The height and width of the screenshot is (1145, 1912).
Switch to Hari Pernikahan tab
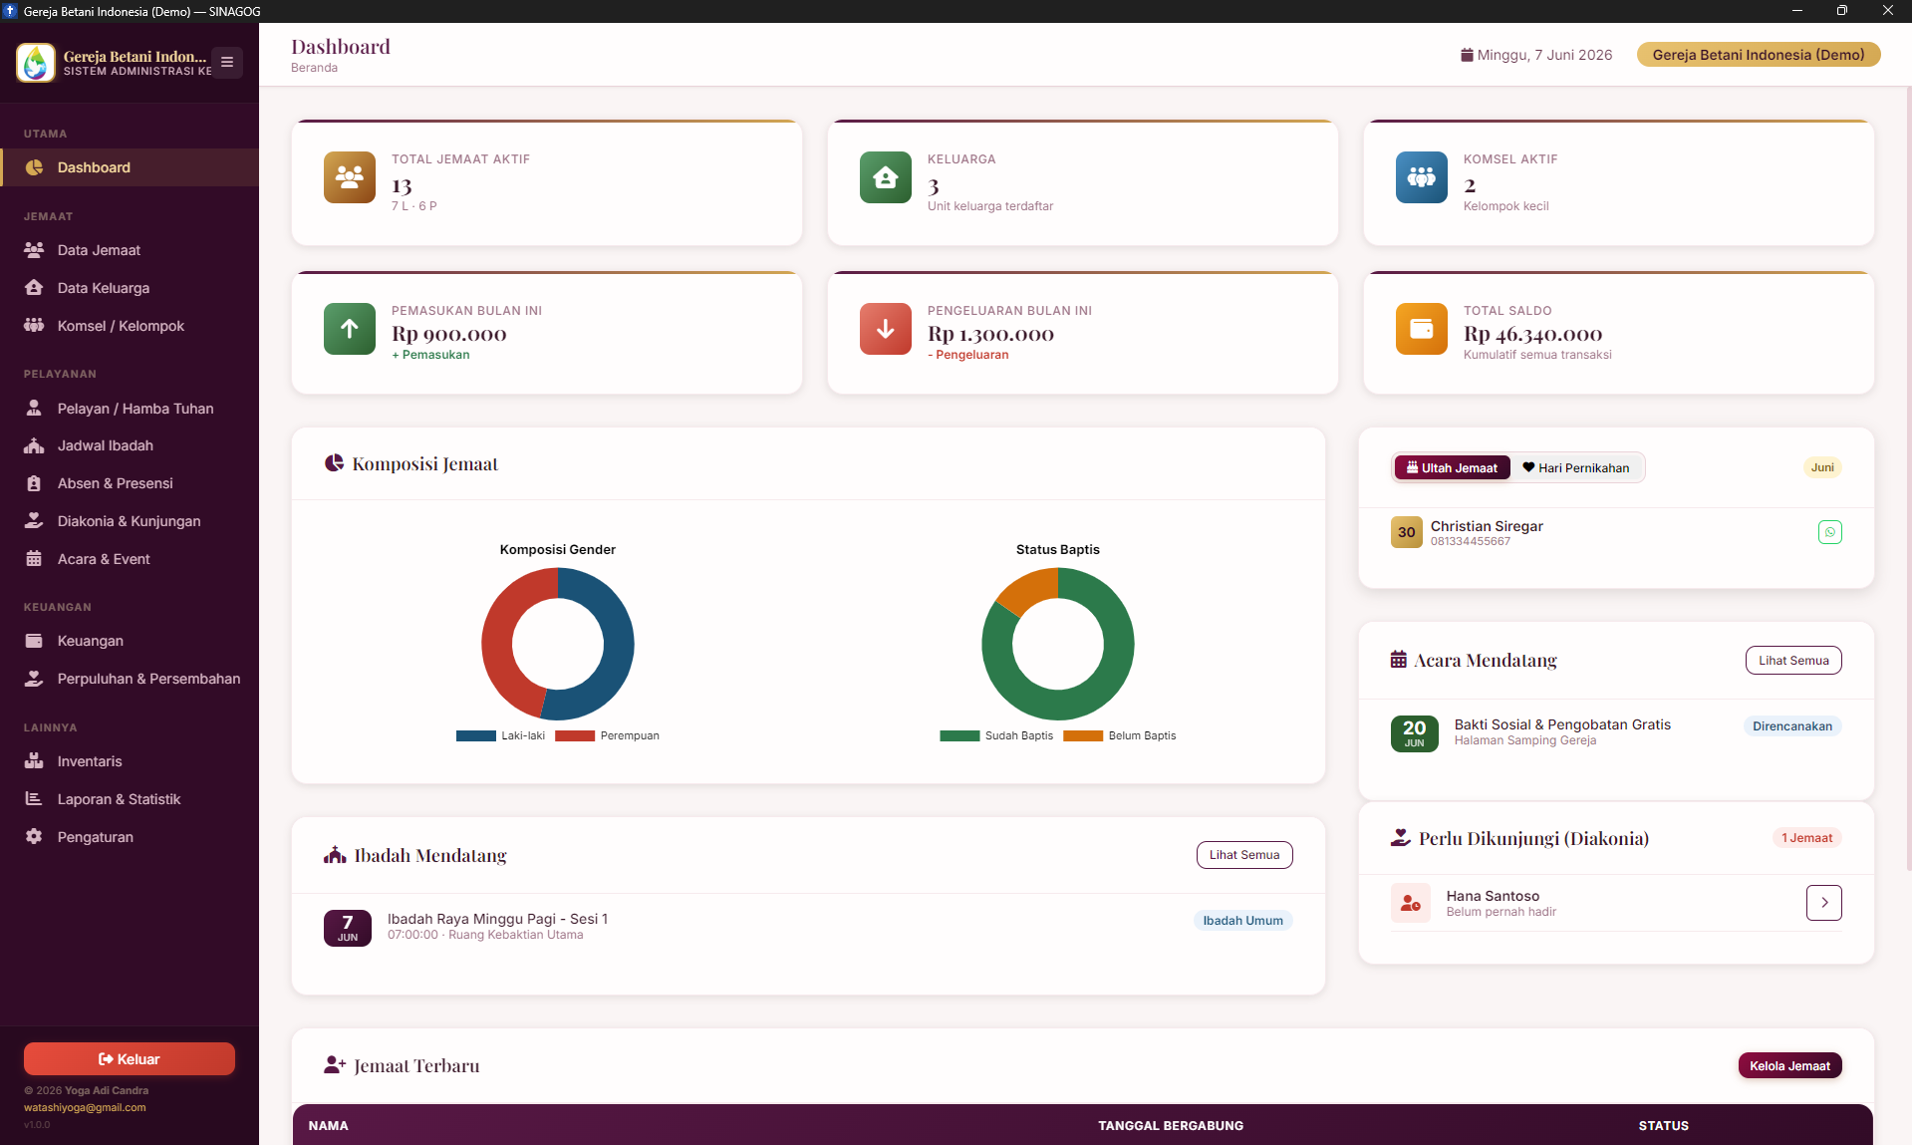(1576, 467)
